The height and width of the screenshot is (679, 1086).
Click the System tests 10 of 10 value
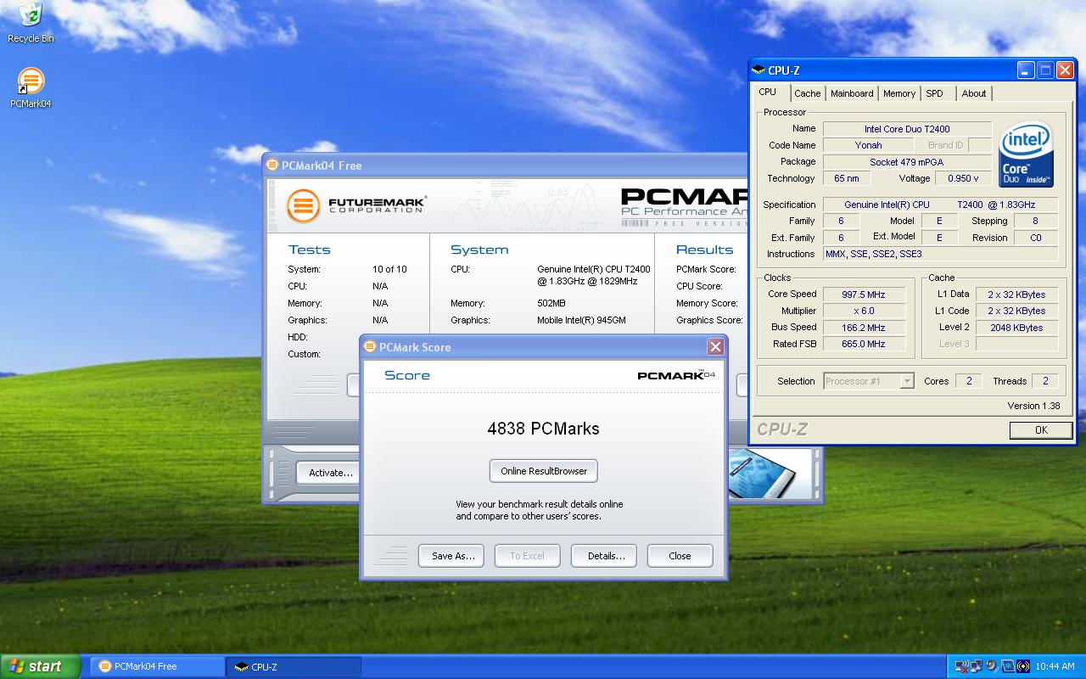[389, 269]
